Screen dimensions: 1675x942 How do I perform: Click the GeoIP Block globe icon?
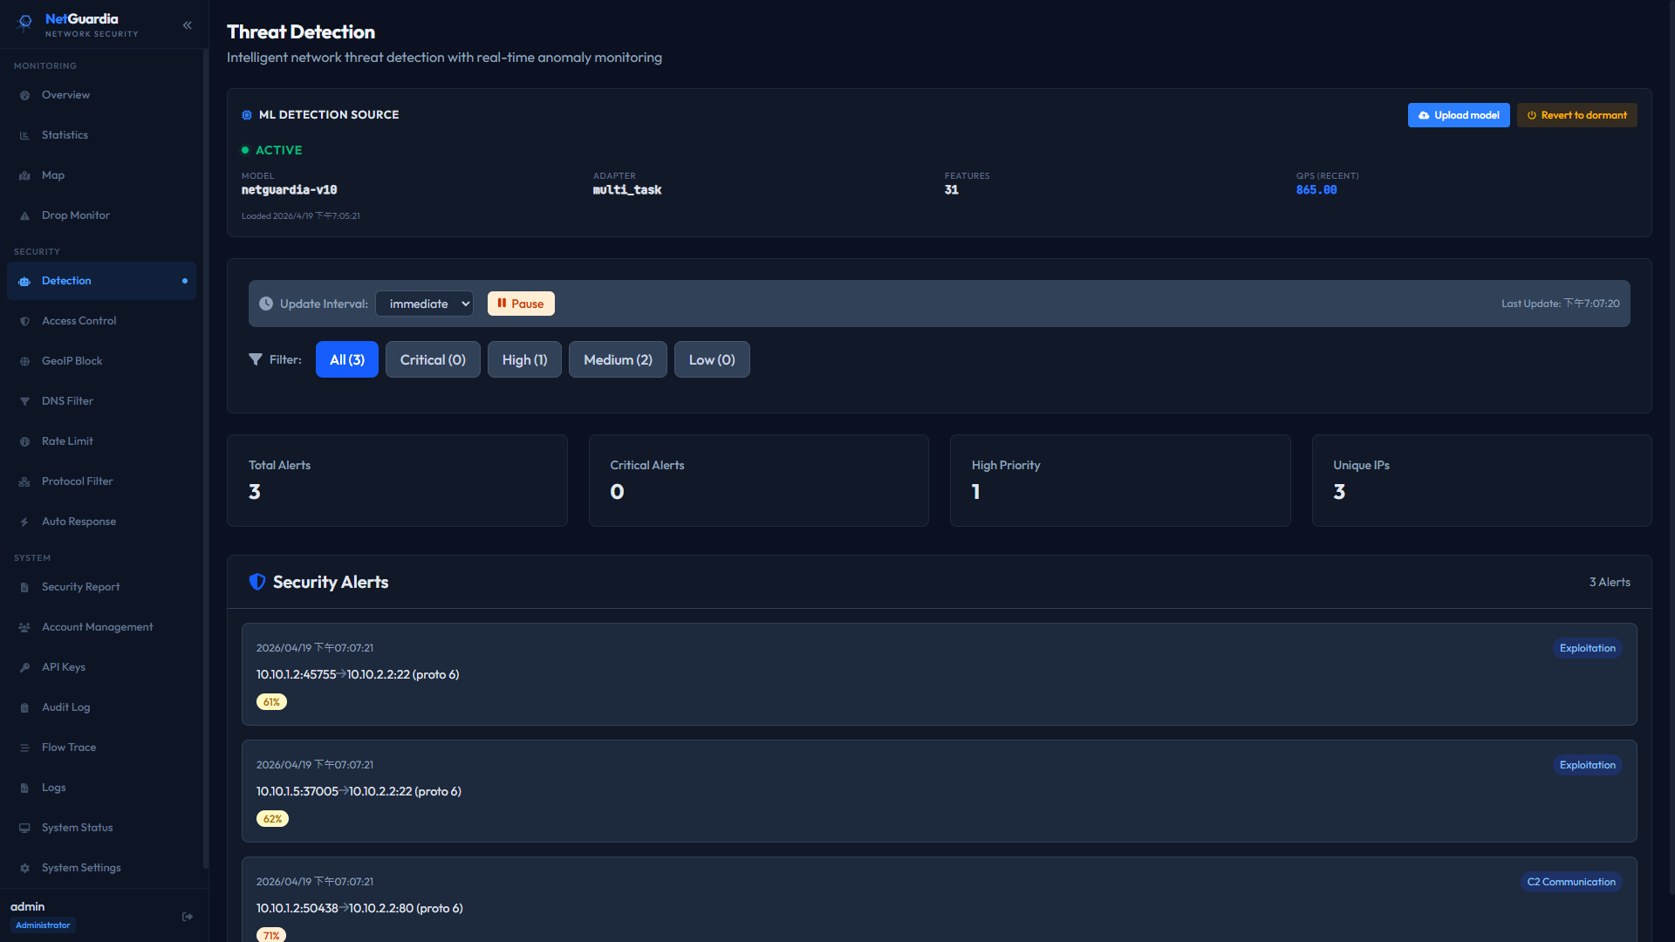[24, 362]
